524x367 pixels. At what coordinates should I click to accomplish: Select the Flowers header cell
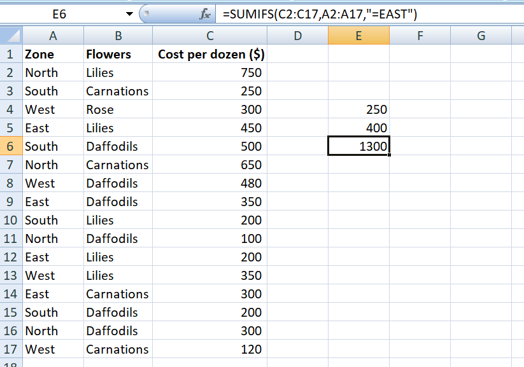[118, 54]
